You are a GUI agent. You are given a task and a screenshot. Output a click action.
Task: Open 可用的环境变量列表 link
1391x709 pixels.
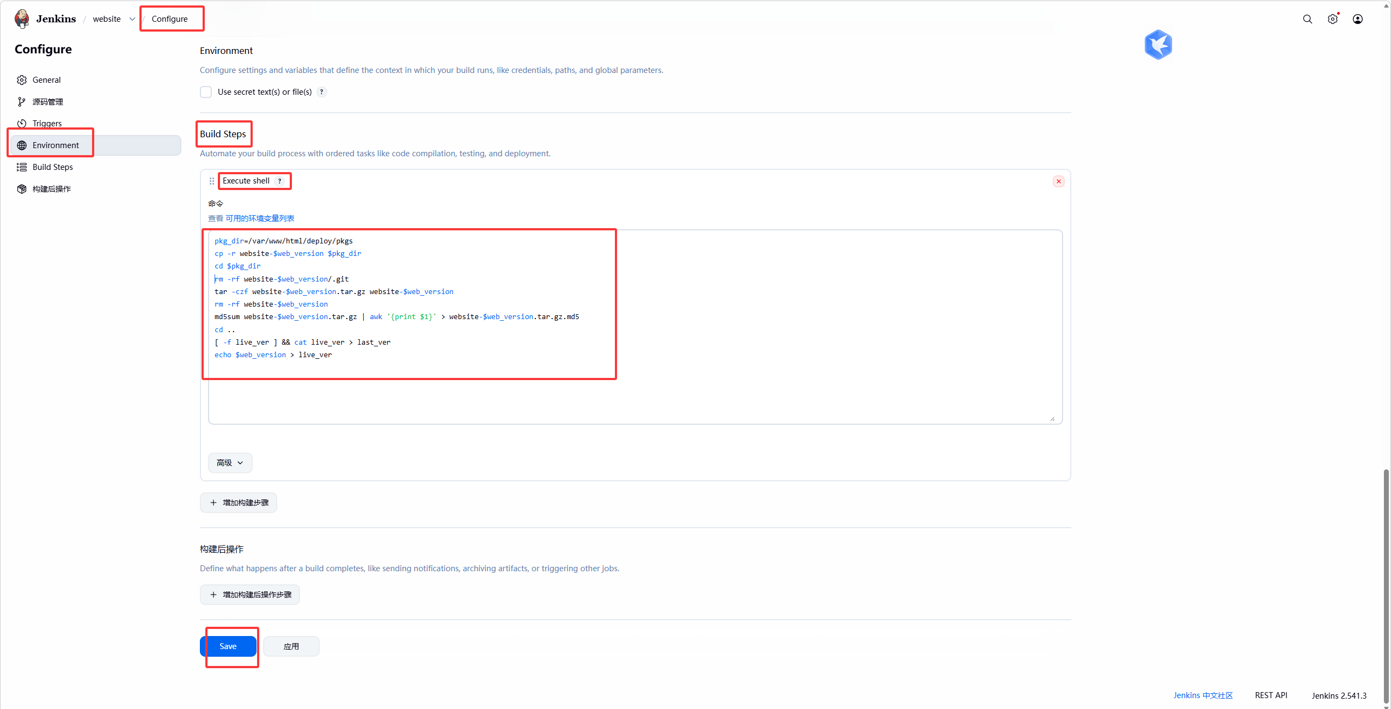[260, 218]
